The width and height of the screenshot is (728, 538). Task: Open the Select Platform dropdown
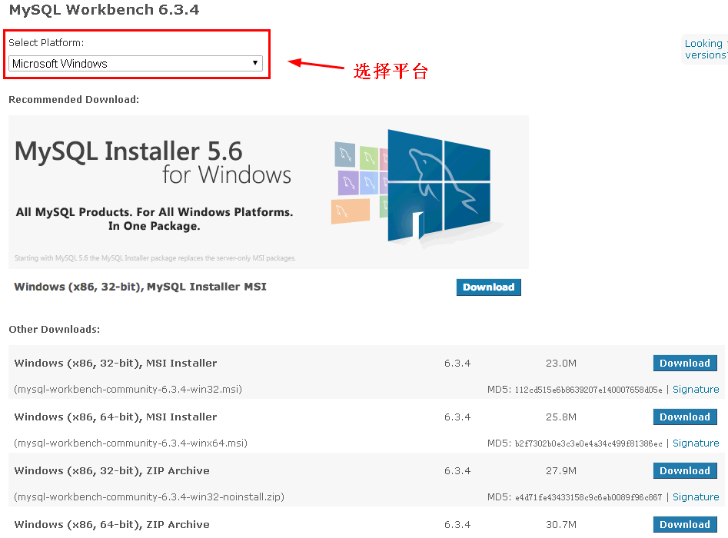coord(135,64)
